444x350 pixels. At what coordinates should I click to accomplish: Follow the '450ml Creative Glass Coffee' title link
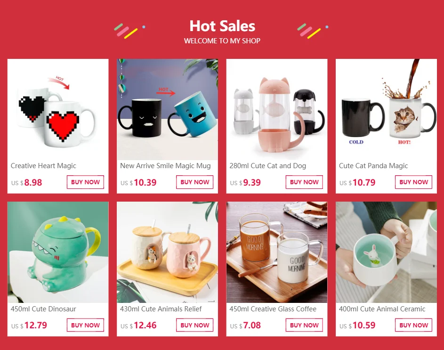(273, 309)
